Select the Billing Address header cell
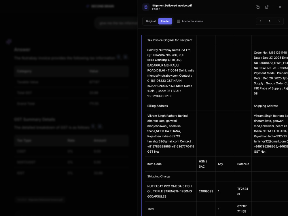288x216 pixels. click(x=170, y=106)
